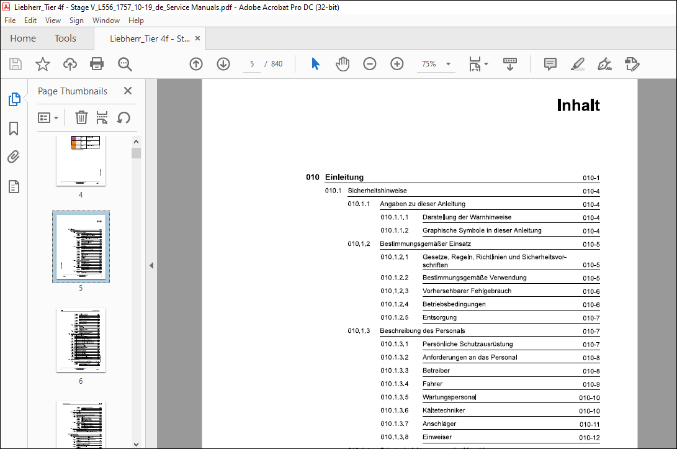
Task: Show the Page Thumbnails pane icon
Action: coord(14,99)
